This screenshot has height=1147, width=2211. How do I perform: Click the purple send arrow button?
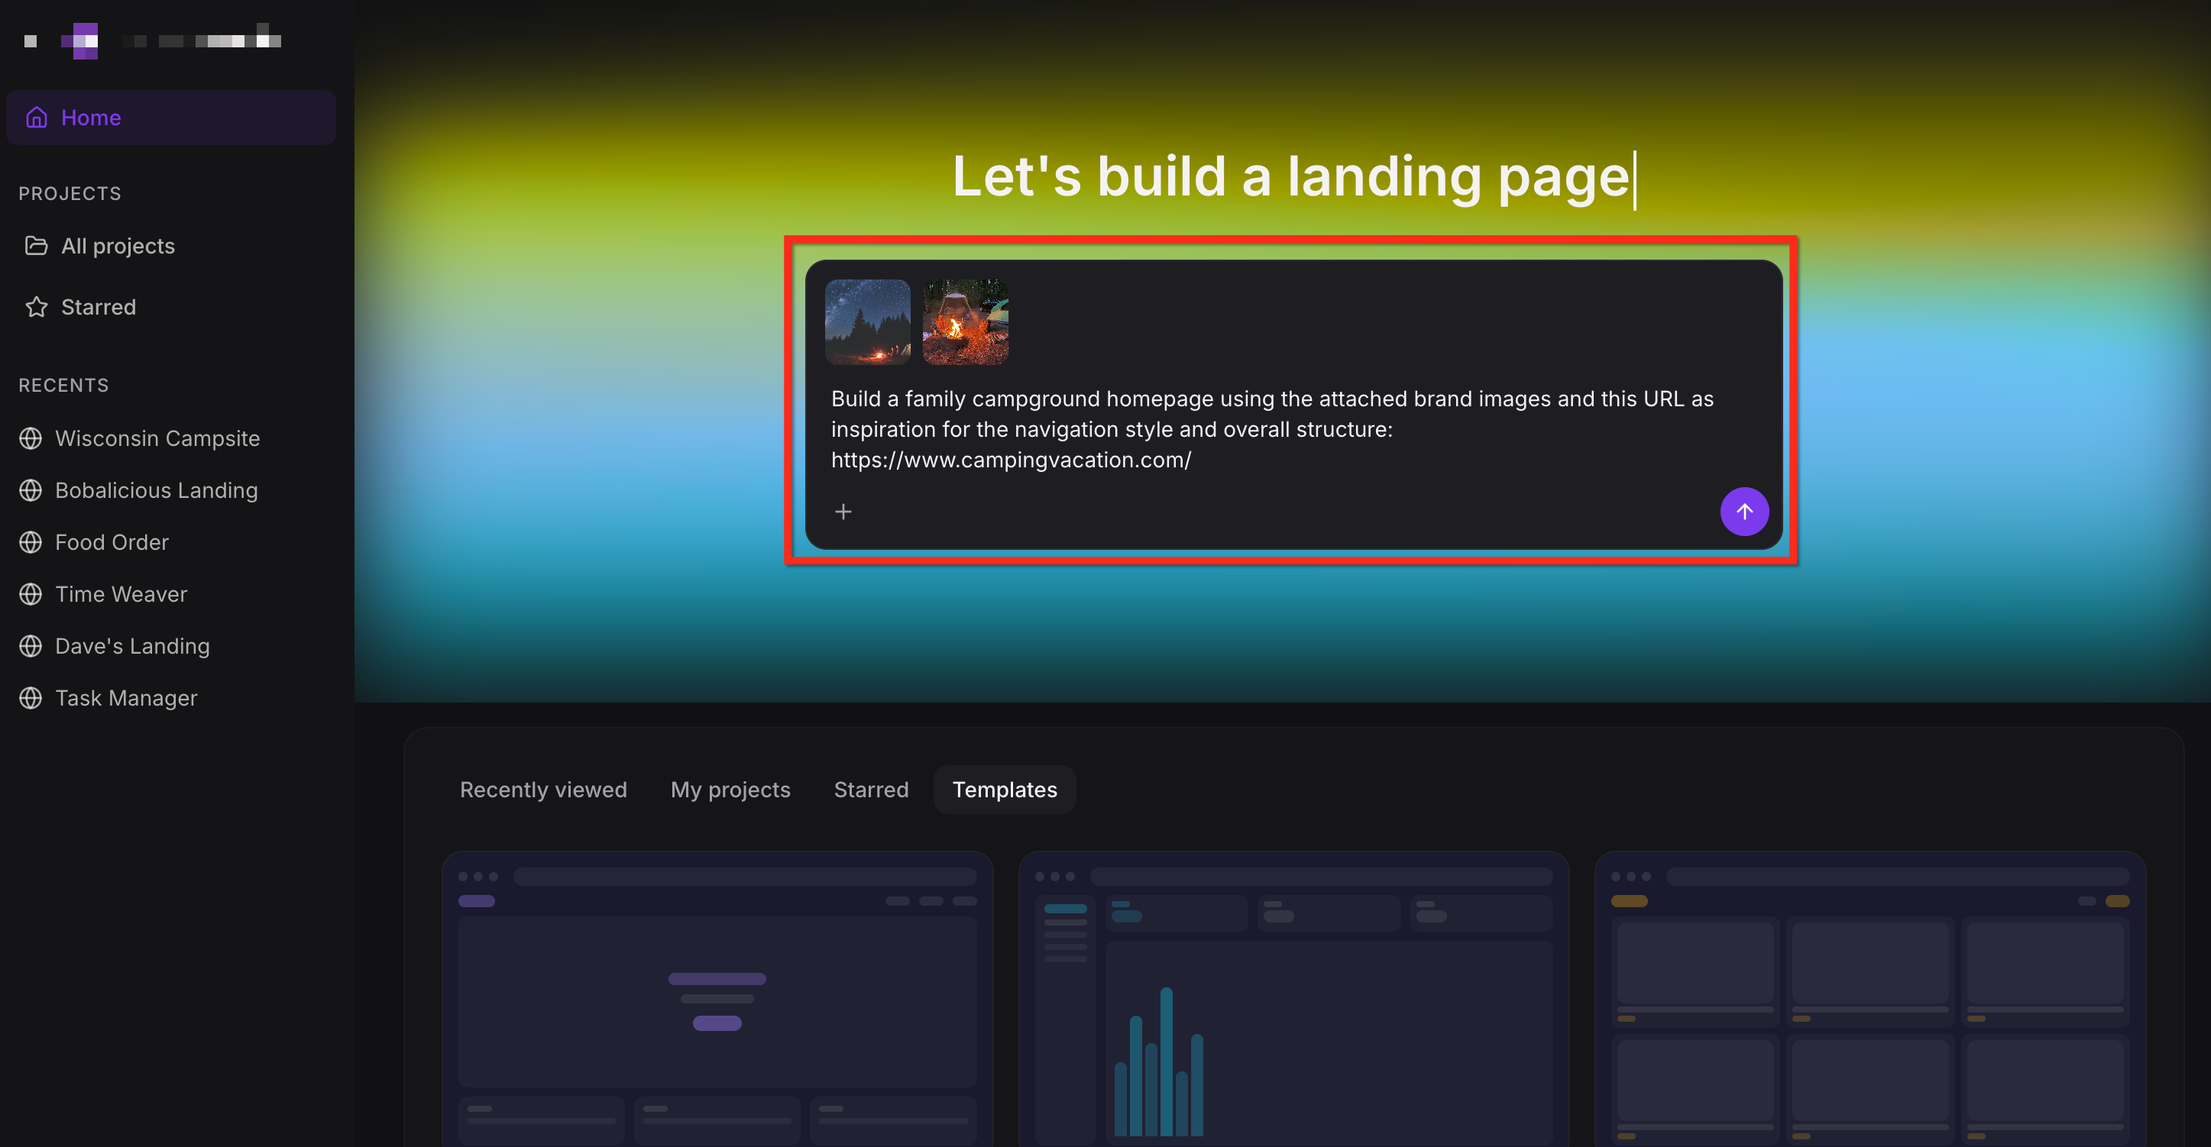point(1743,512)
